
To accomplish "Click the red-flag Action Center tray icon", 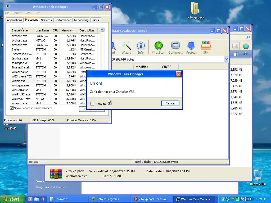I will (x=242, y=199).
